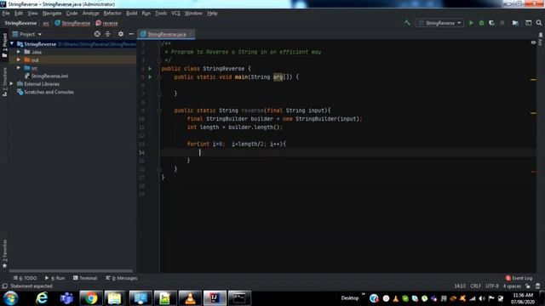Viewport: 545px width, 306px height.
Task: Click the memory indicator icon at status bar end
Action: [x=538, y=286]
